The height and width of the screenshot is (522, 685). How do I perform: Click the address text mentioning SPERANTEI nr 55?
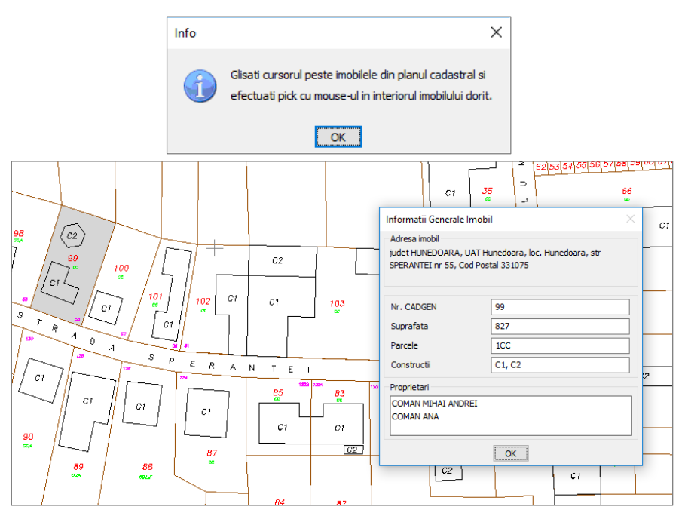tap(494, 259)
